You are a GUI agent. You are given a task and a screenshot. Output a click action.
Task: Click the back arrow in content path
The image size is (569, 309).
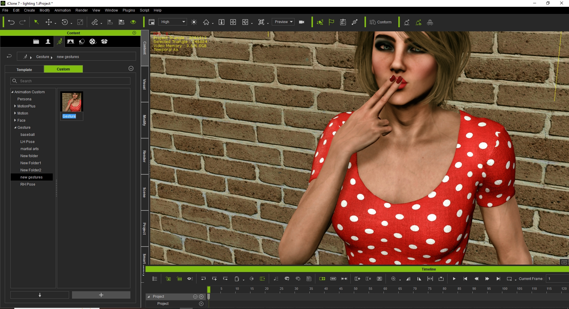[x=9, y=56]
